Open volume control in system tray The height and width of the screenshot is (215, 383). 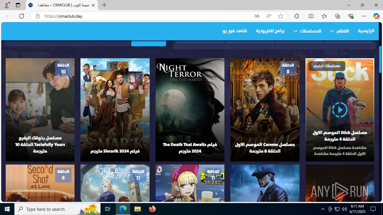pyautogui.click(x=344, y=209)
